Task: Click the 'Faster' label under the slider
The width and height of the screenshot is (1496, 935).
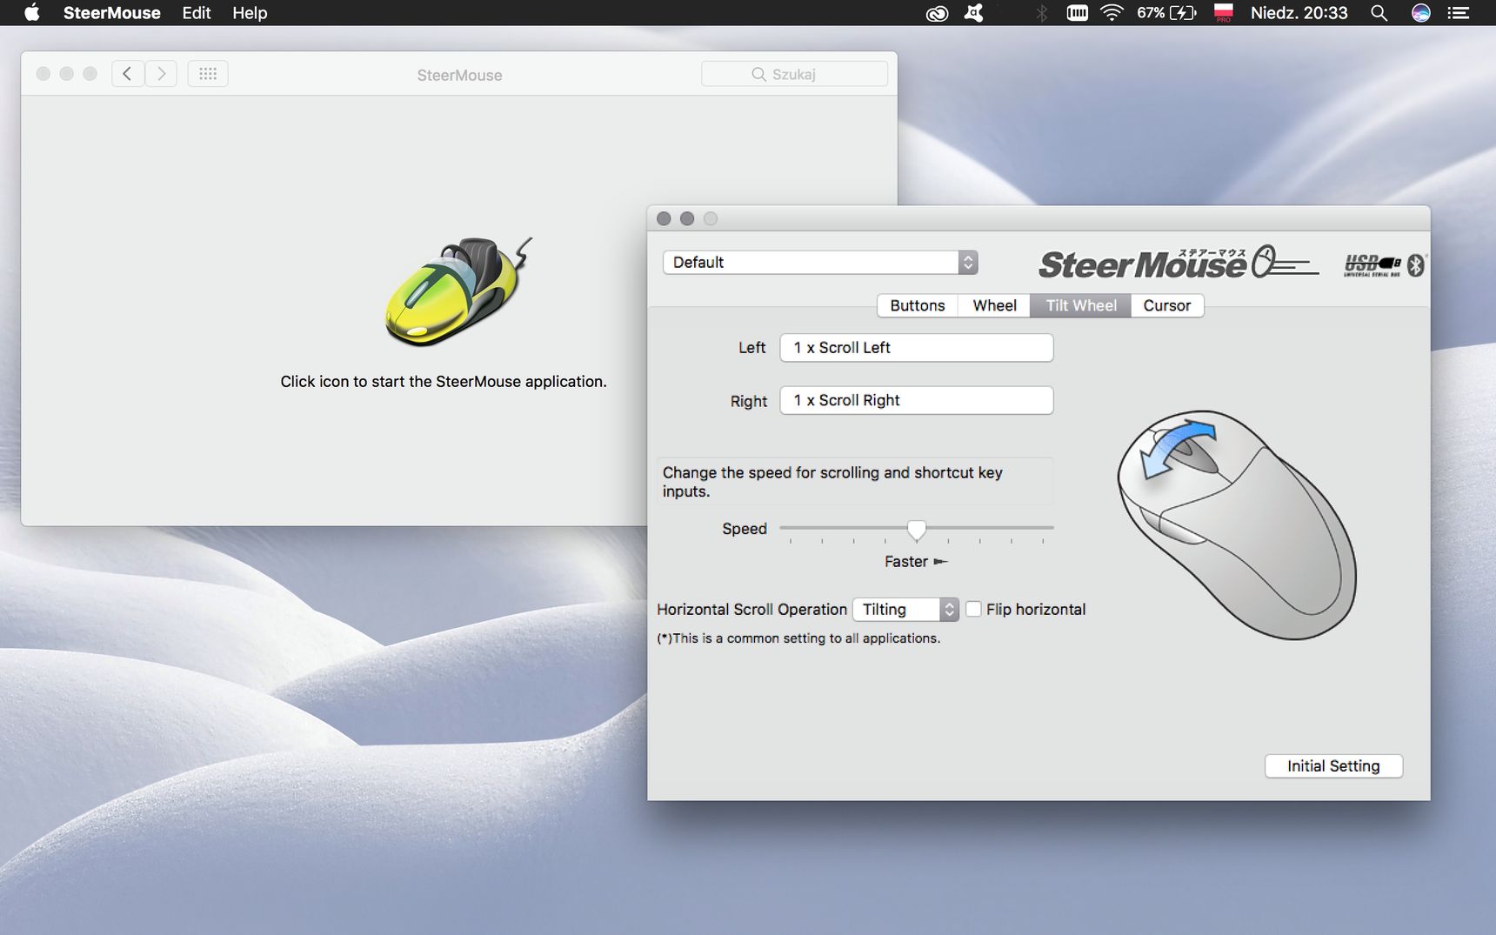Action: (906, 562)
